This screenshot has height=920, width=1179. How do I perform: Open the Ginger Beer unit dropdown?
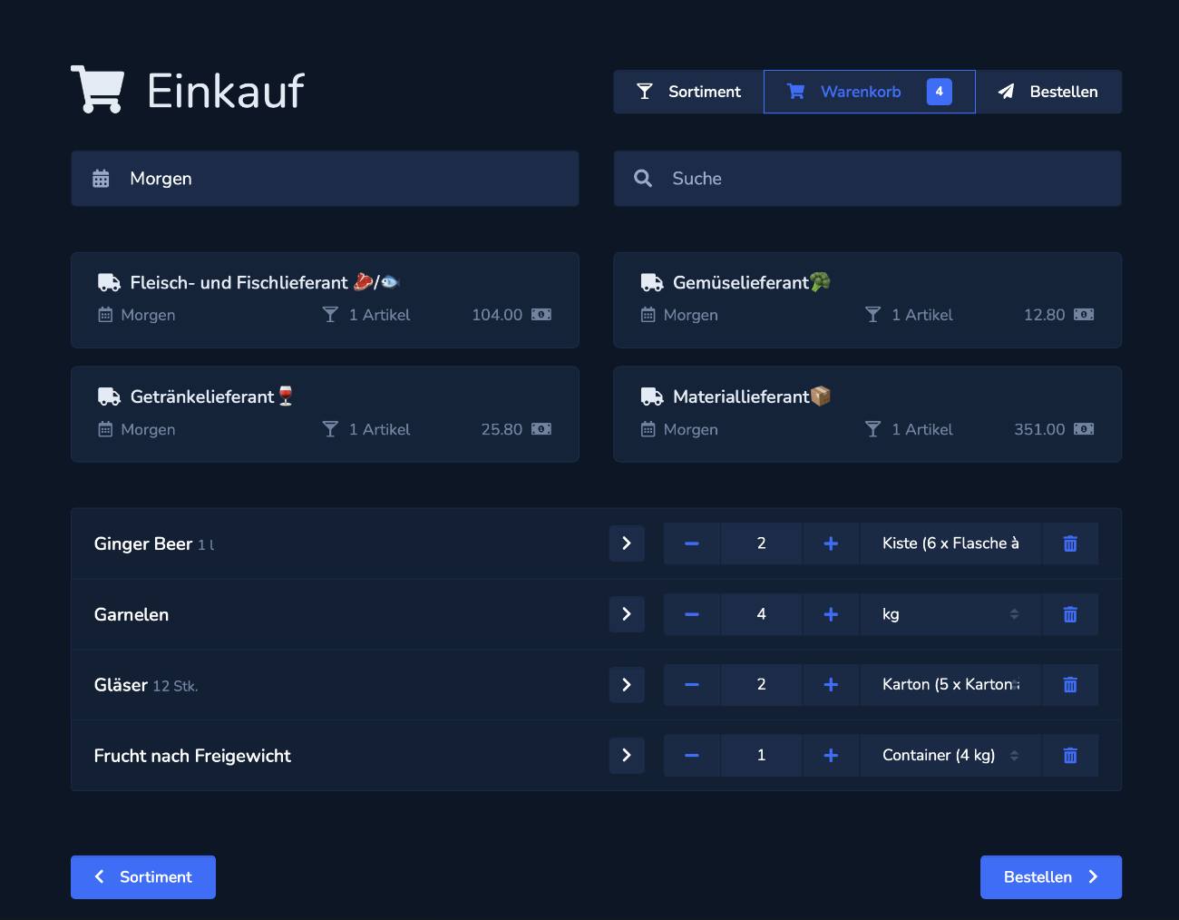[x=950, y=543]
